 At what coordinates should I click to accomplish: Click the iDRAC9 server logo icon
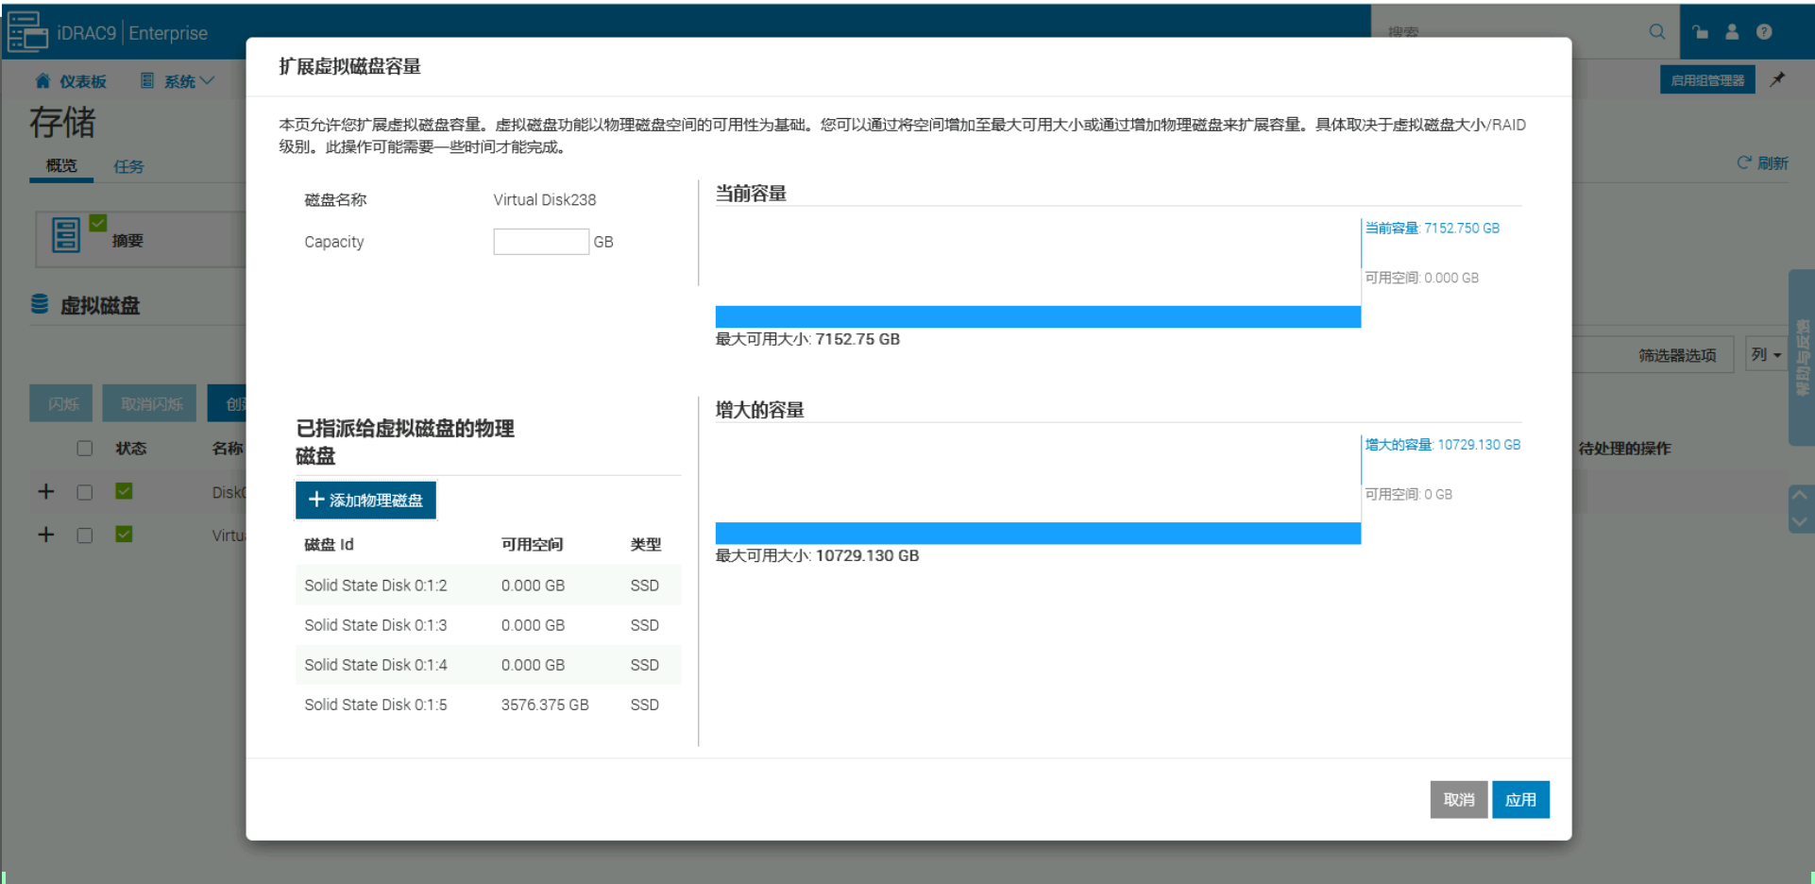(x=27, y=32)
